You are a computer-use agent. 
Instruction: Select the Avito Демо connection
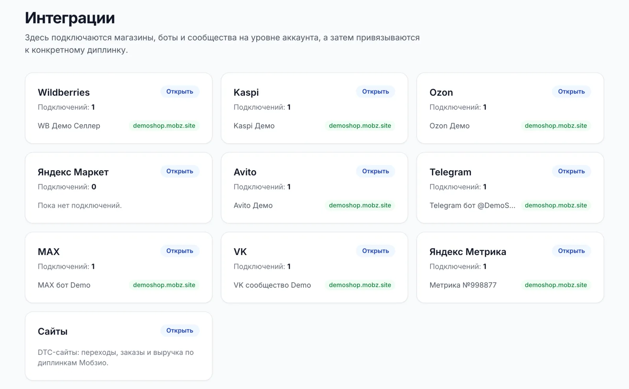tap(253, 206)
